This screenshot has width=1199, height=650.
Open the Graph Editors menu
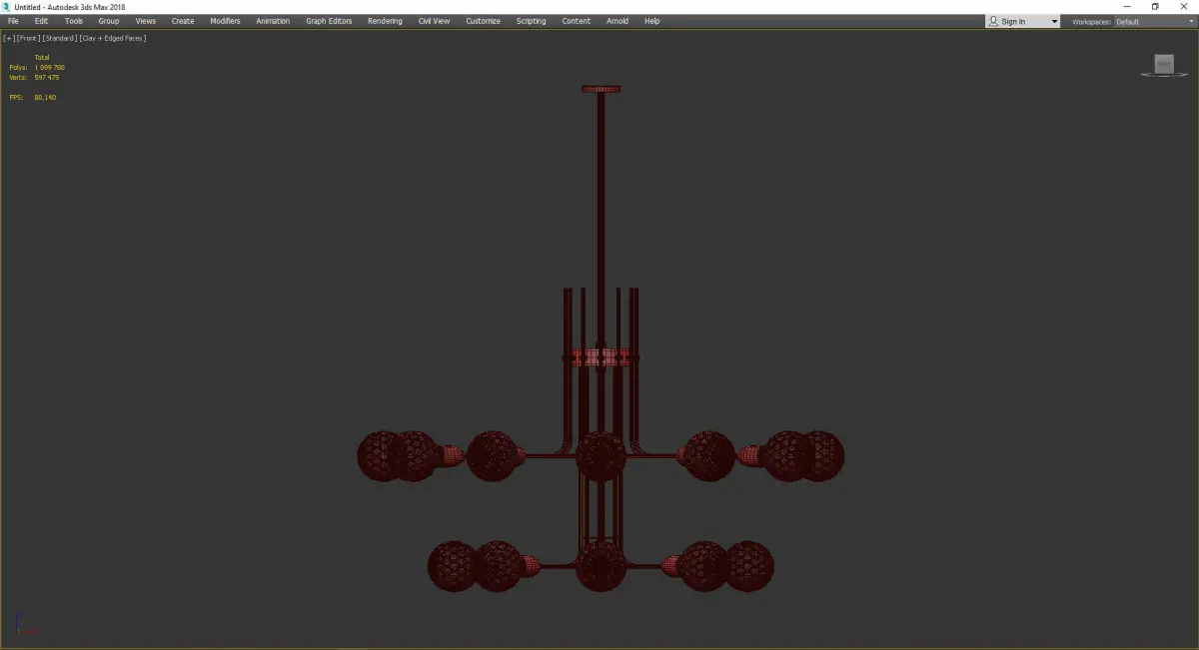(329, 21)
